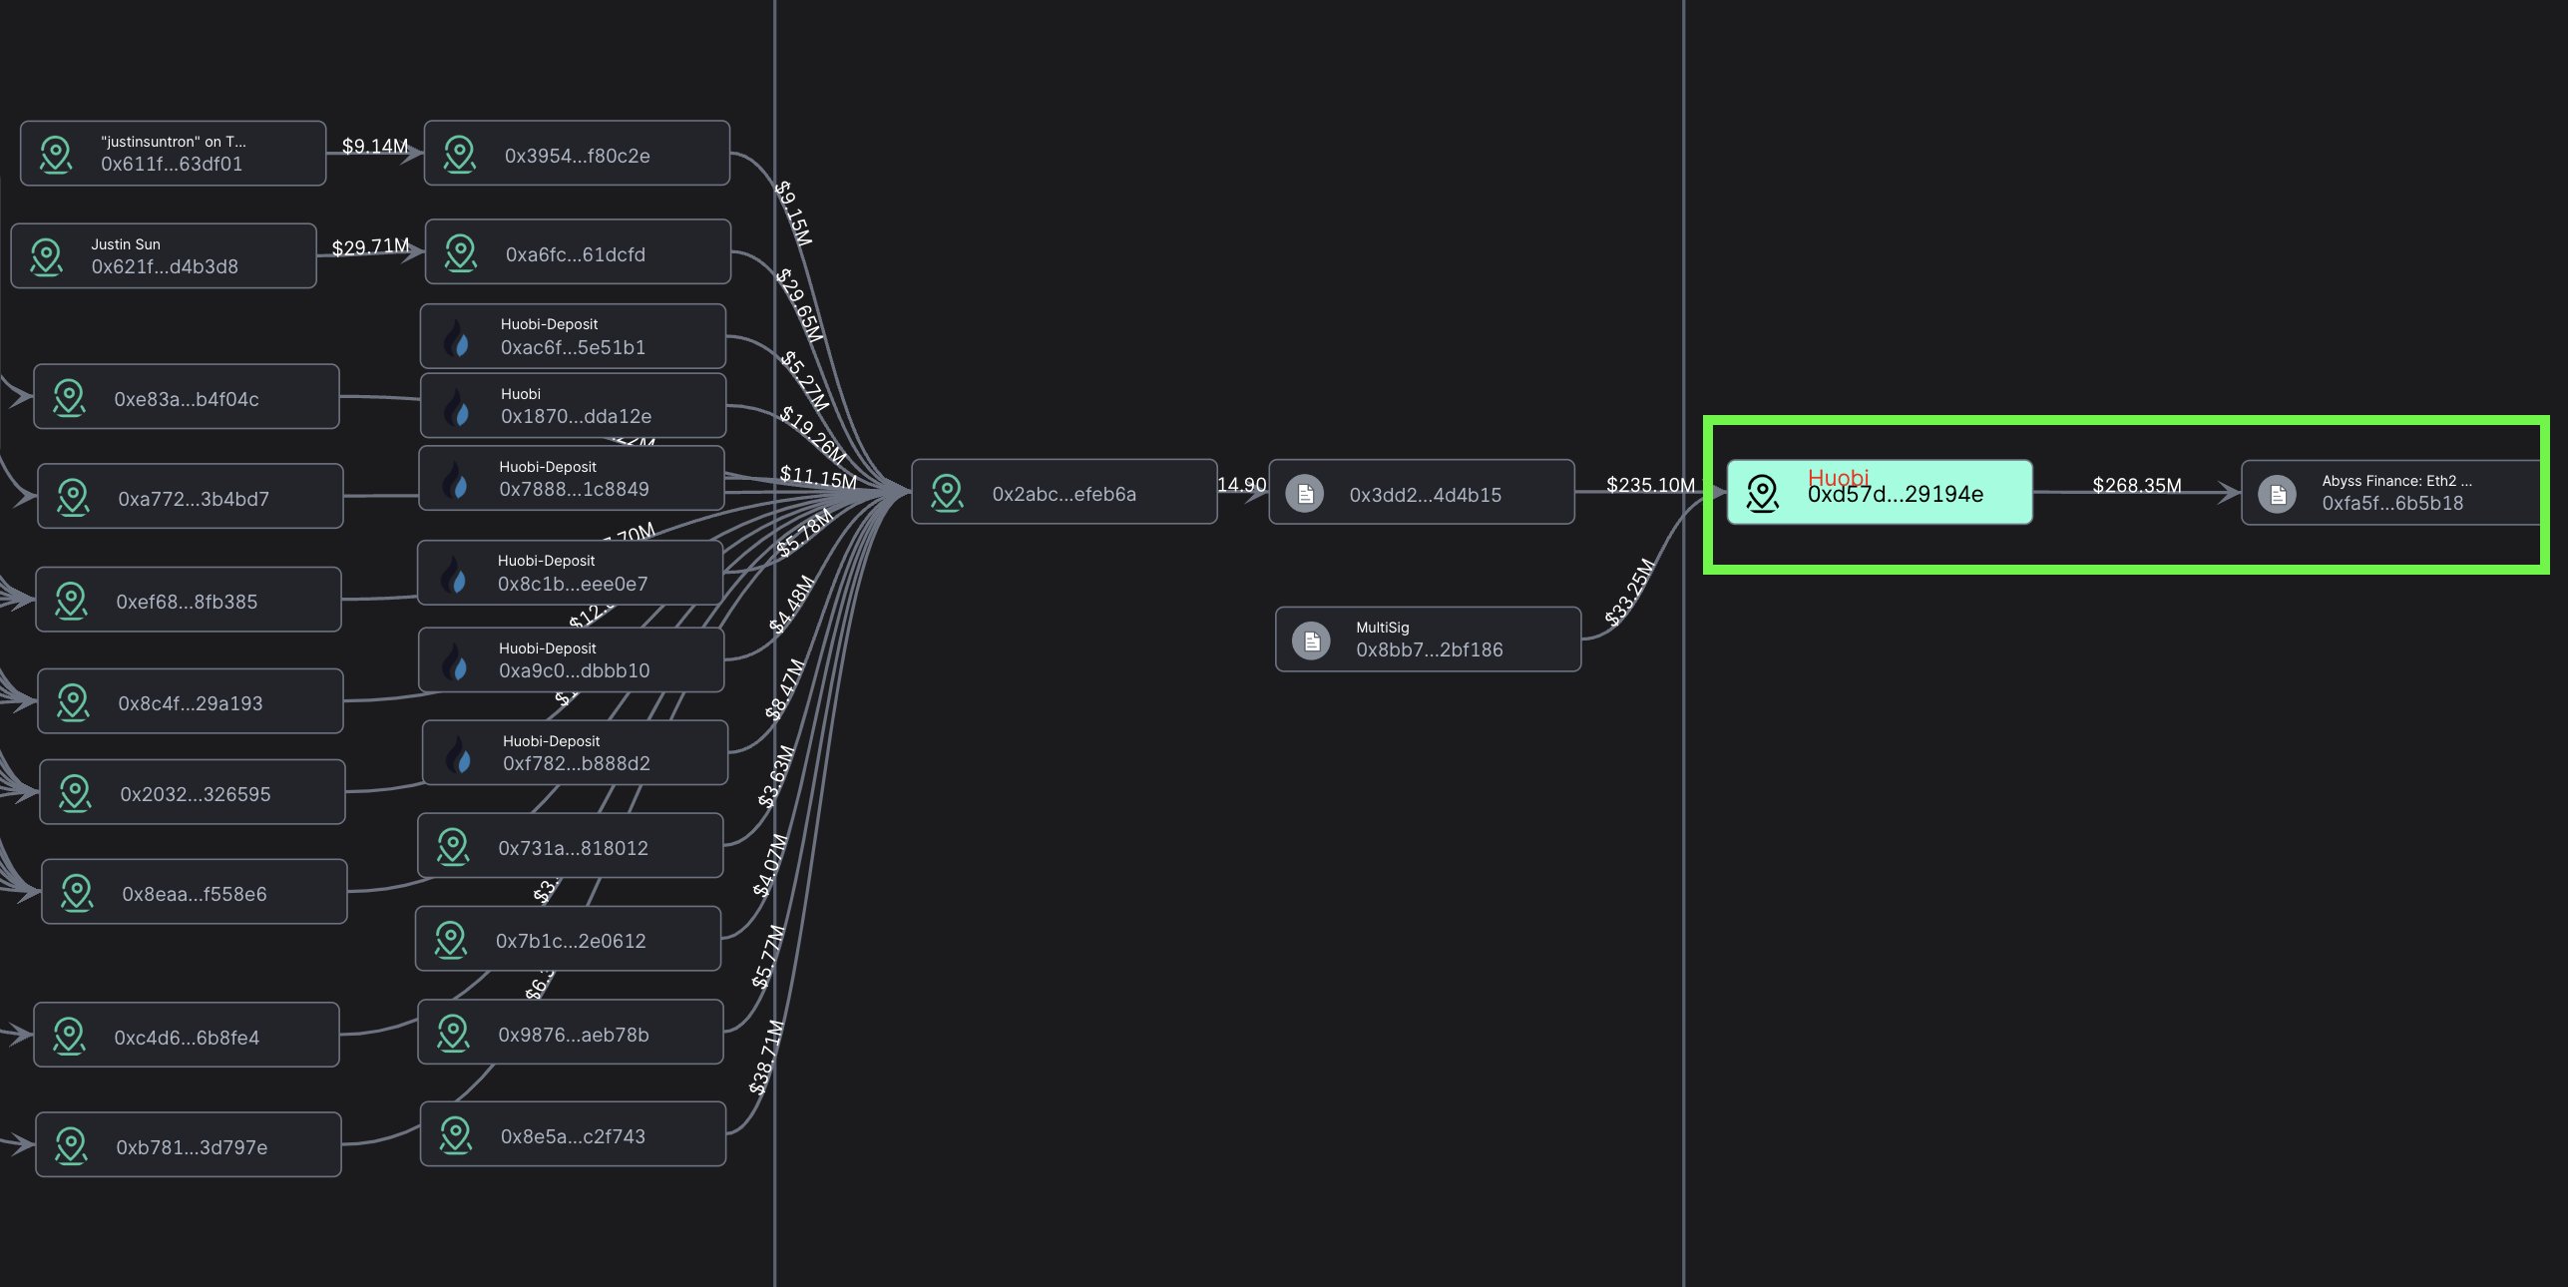Click the 0xac6f...5e51b1 Huobi-Deposit address text

coord(573,347)
